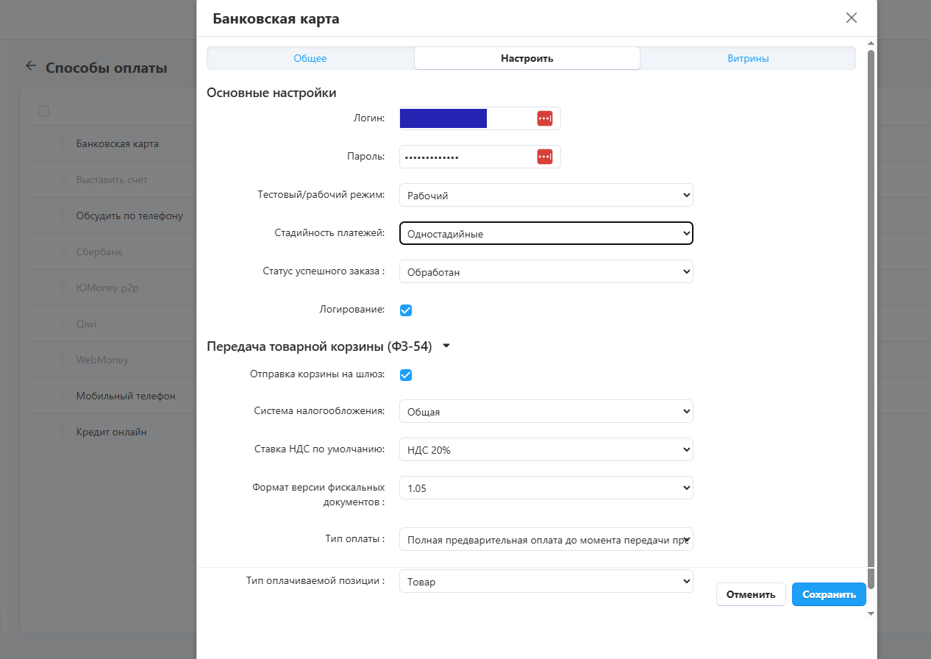Grab drag handle of Кредит онлайн row
931x659 pixels.
[x=64, y=432]
